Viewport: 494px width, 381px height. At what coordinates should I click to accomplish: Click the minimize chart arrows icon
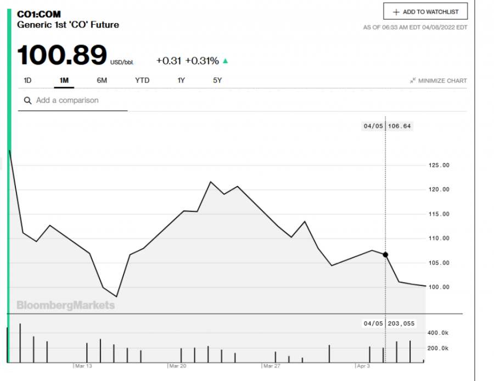click(x=413, y=81)
